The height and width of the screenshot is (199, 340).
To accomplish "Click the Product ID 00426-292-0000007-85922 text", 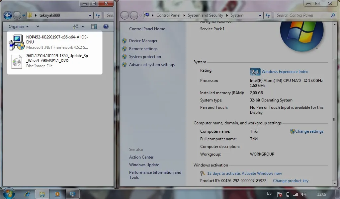I will pyautogui.click(x=233, y=181).
